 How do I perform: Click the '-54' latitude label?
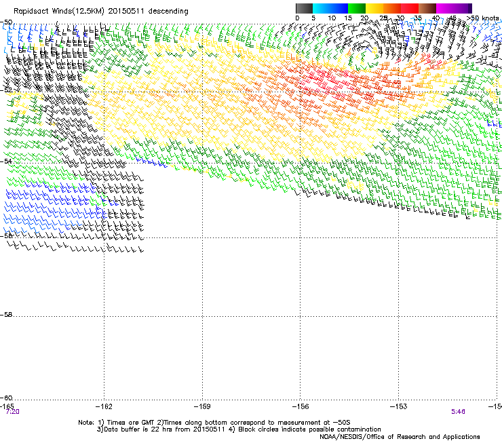click(6, 161)
